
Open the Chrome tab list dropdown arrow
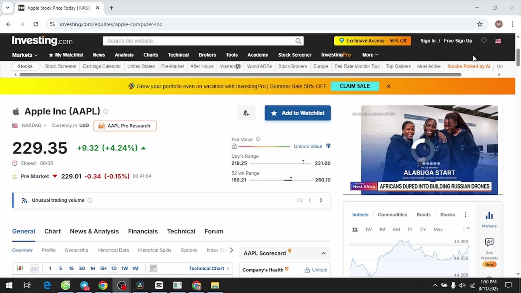pos(7,8)
